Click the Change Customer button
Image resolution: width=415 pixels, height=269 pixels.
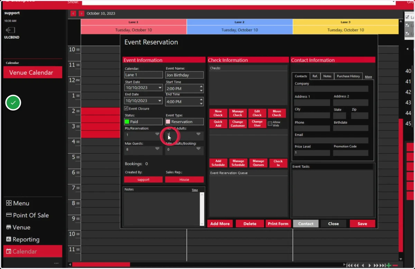point(238,124)
